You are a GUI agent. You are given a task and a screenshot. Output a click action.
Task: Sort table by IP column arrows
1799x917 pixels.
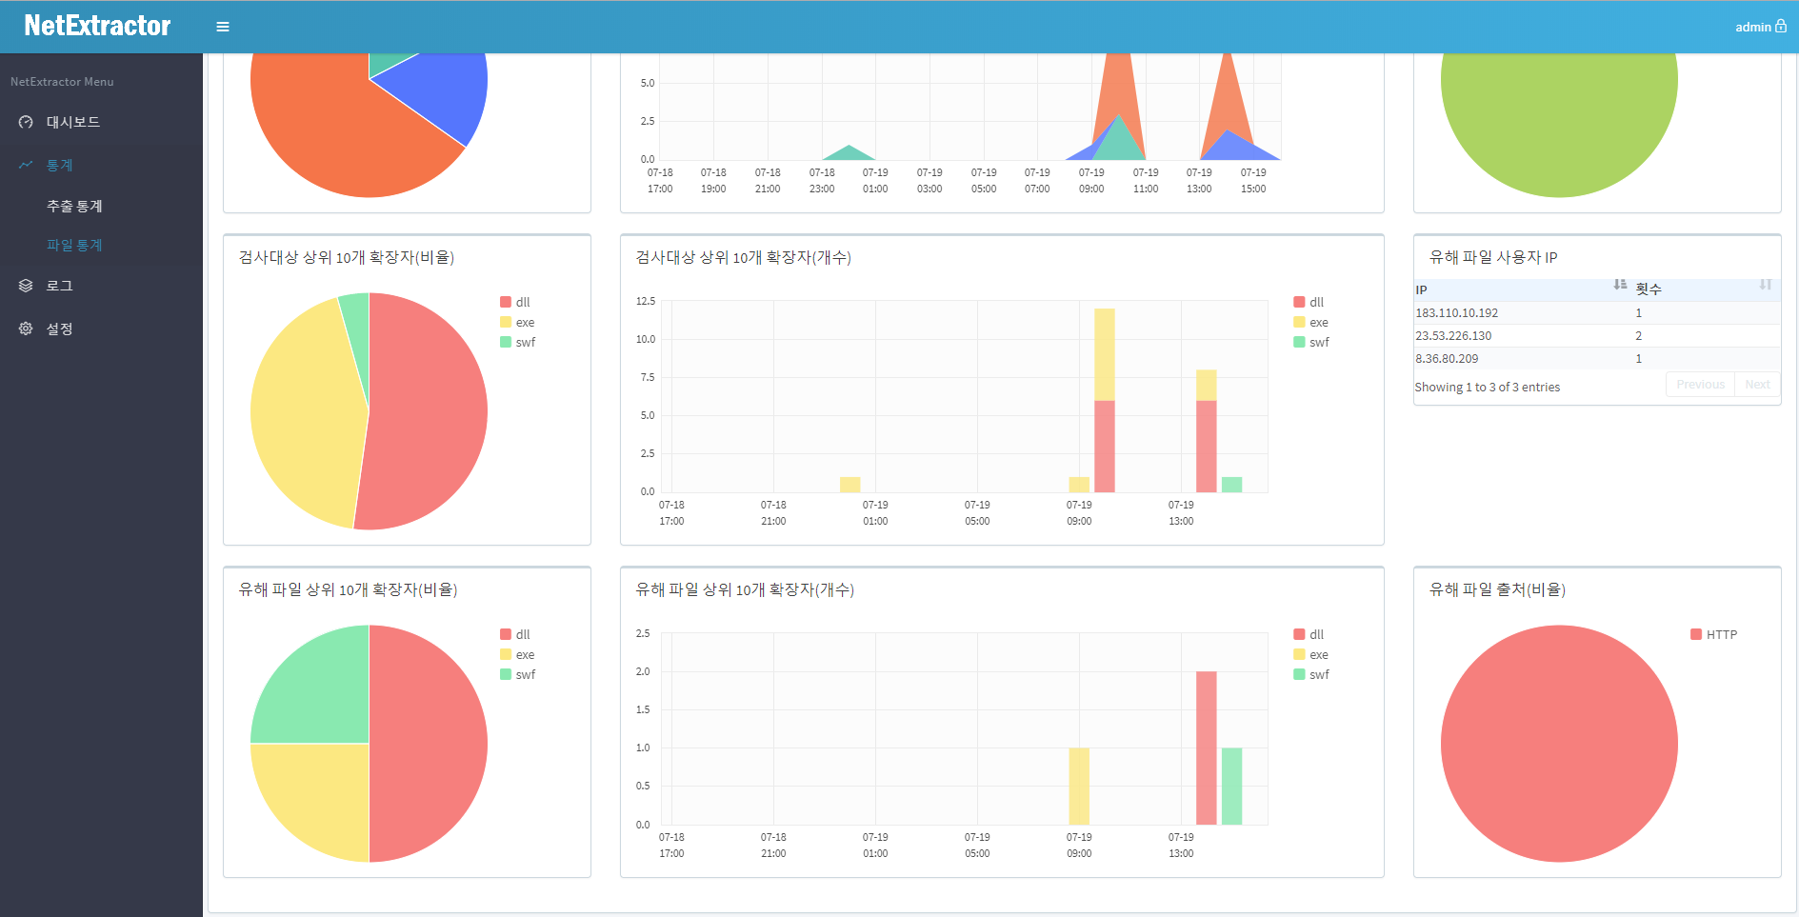pyautogui.click(x=1620, y=285)
